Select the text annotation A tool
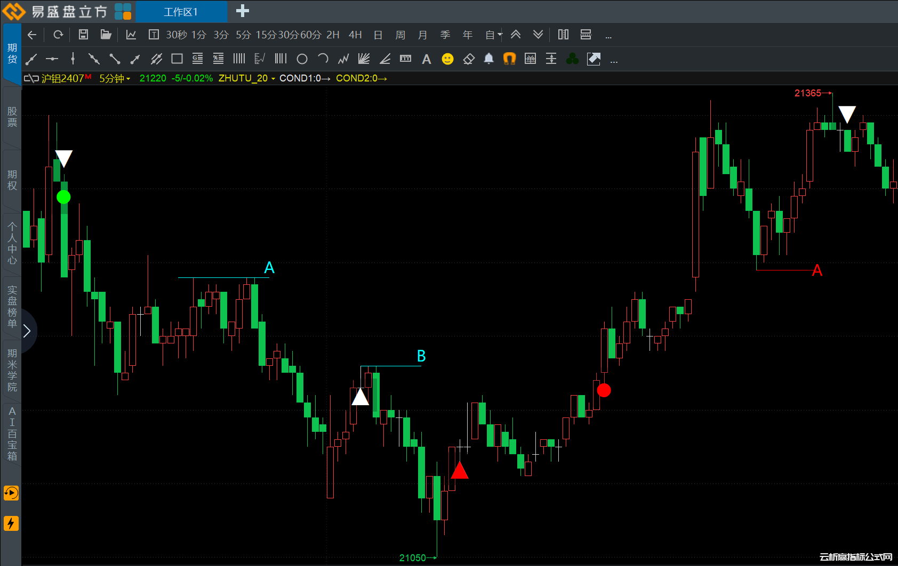The width and height of the screenshot is (898, 566). click(427, 59)
